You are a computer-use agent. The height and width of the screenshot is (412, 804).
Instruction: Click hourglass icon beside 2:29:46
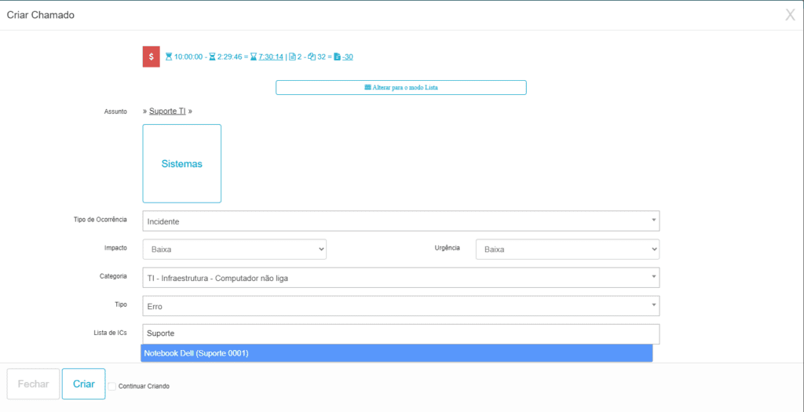coord(212,57)
